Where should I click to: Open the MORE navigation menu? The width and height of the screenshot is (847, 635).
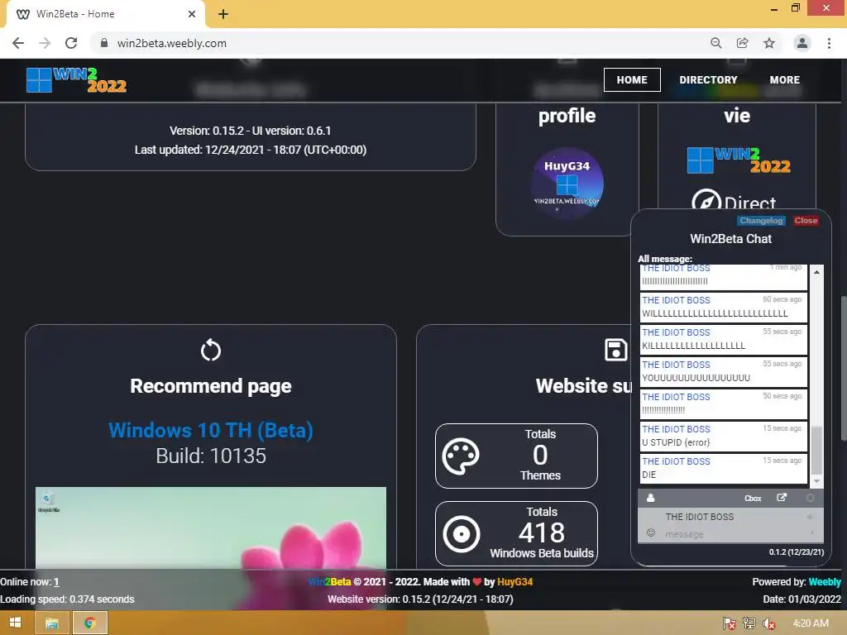tap(784, 80)
